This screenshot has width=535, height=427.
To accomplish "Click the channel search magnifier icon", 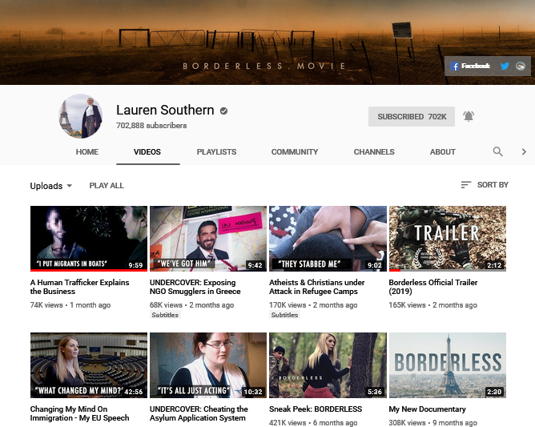I will [x=498, y=151].
